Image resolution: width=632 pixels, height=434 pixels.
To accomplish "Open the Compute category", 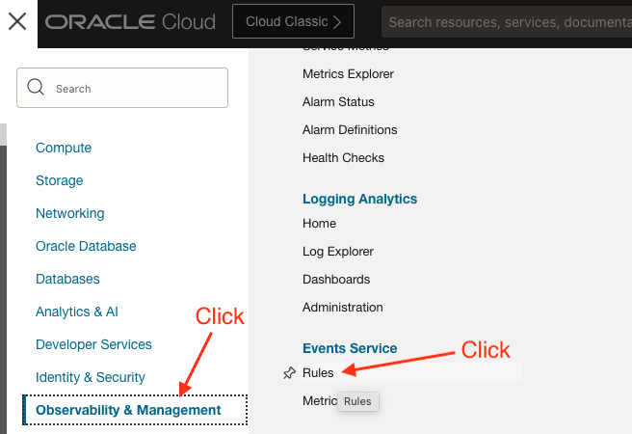I will coord(64,148).
